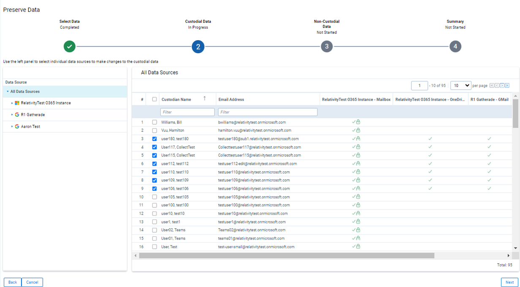Click the Custodian Name filter field
Screen dimensions: 520x287
pyautogui.click(x=188, y=112)
